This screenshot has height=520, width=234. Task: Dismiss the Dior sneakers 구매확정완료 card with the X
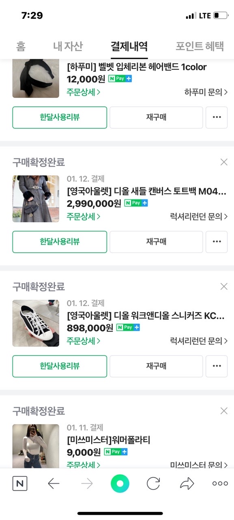[x=223, y=286]
